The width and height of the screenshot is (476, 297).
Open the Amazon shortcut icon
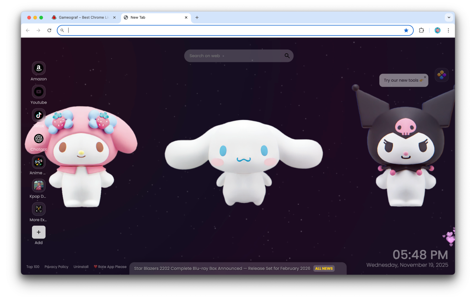[39, 68]
